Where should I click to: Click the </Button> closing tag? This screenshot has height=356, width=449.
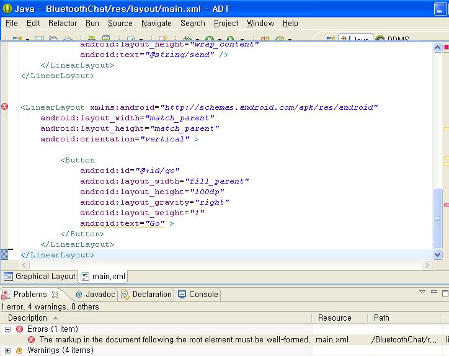82,234
